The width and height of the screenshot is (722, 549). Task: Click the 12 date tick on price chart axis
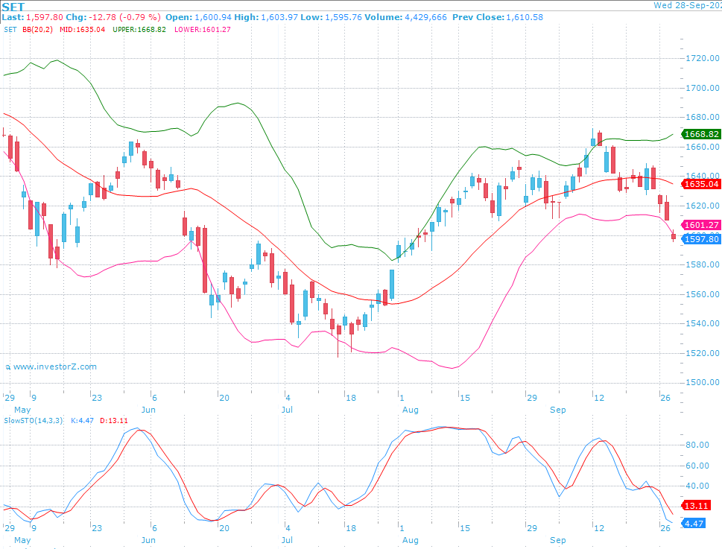point(599,398)
